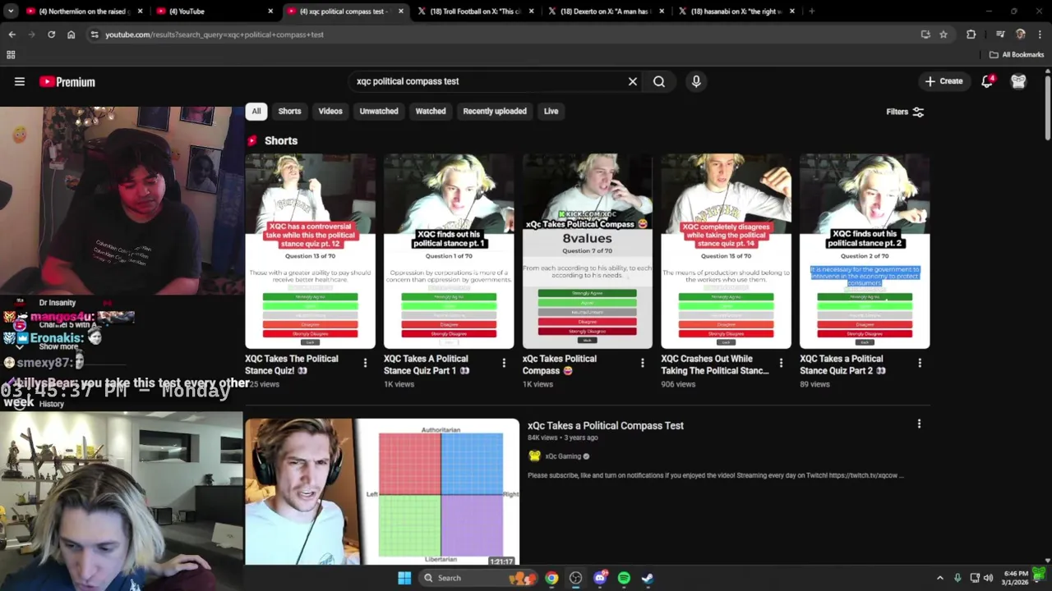Open search Filters panel
This screenshot has height=591, width=1052.
tap(905, 112)
